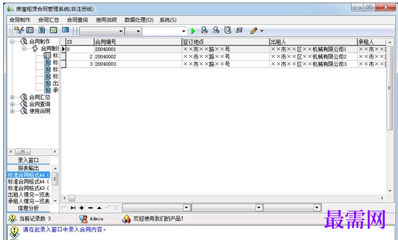The image size is (398, 240).
Task: Open the rightmost bottom navigator dropdown
Action: (x=317, y=208)
